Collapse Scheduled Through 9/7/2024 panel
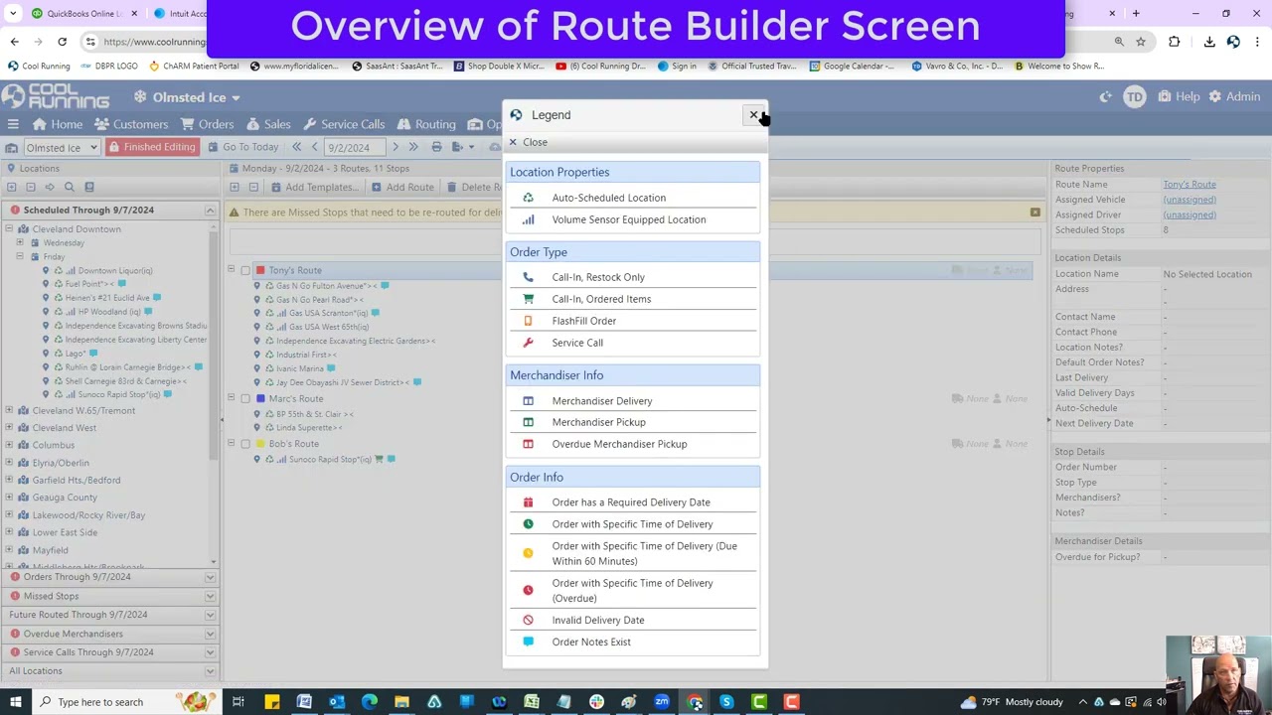This screenshot has height=715, width=1272. tap(210, 211)
